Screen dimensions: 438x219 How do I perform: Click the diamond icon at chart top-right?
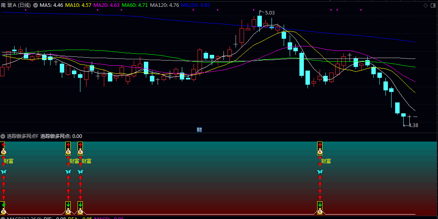tap(425, 5)
